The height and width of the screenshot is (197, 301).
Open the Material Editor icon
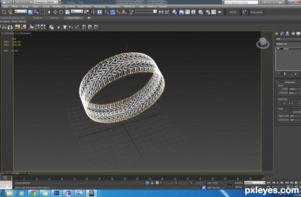201,12
